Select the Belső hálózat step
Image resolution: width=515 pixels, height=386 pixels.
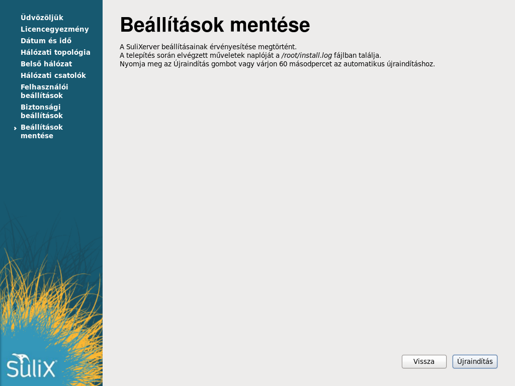[x=46, y=64]
